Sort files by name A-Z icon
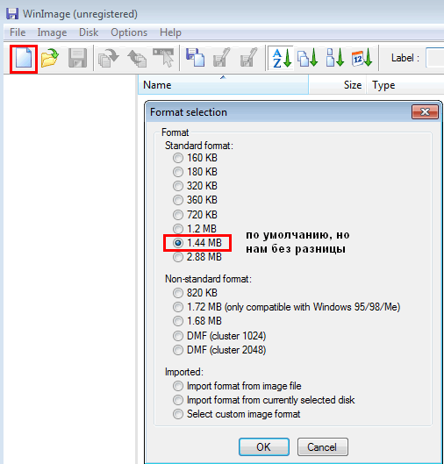 pos(282,58)
